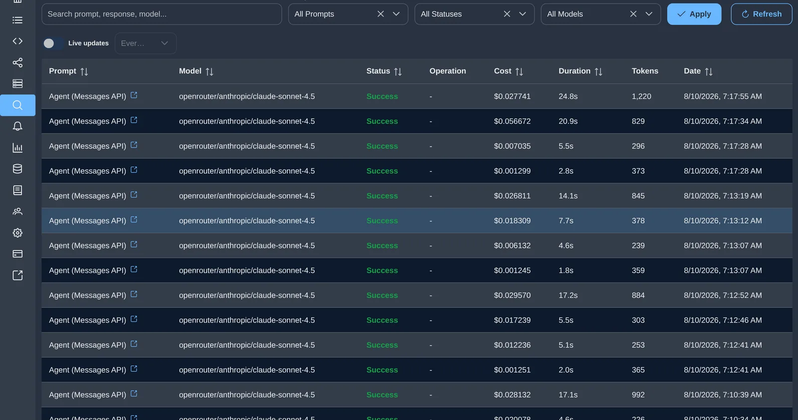Sort table by Prompt column
This screenshot has width=798, height=420.
click(x=84, y=72)
